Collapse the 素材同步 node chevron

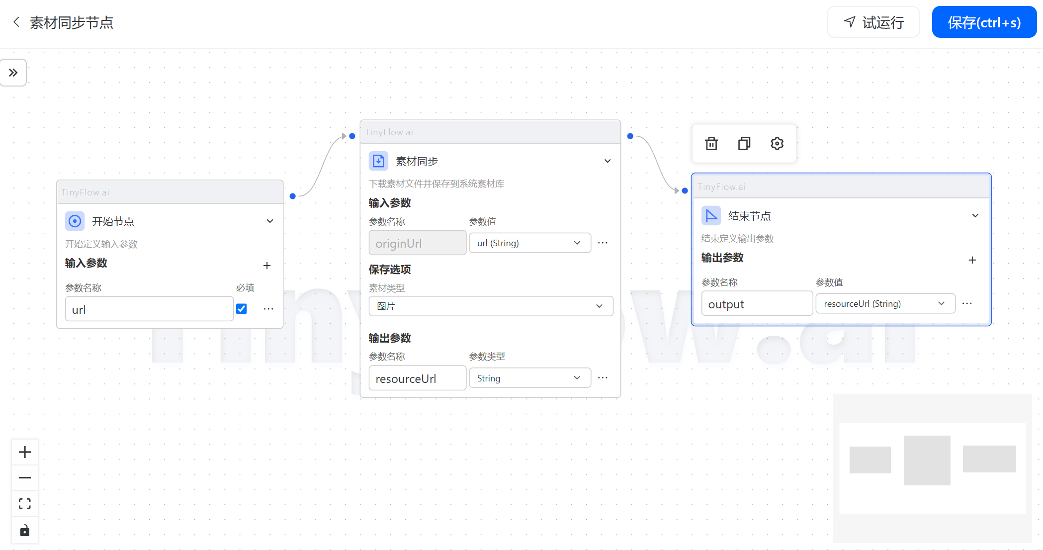tap(608, 161)
